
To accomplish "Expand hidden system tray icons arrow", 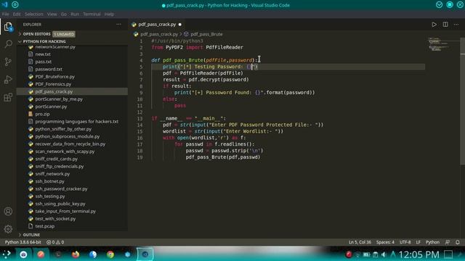I will [x=393, y=254].
